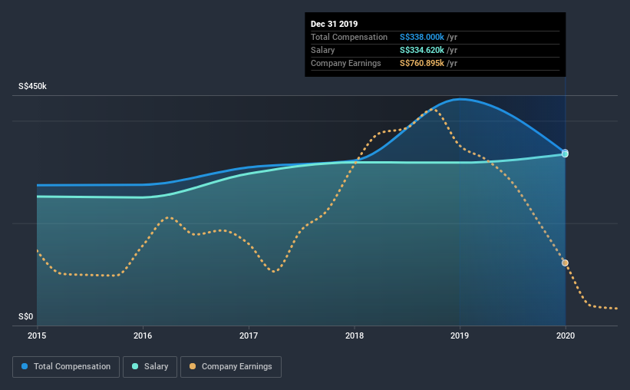Click the orange Company Earnings marker at 2020

[565, 263]
